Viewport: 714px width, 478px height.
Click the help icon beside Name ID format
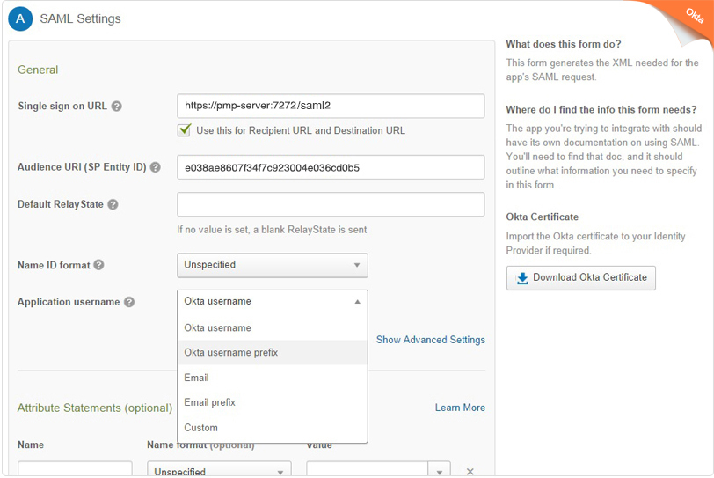click(x=98, y=265)
